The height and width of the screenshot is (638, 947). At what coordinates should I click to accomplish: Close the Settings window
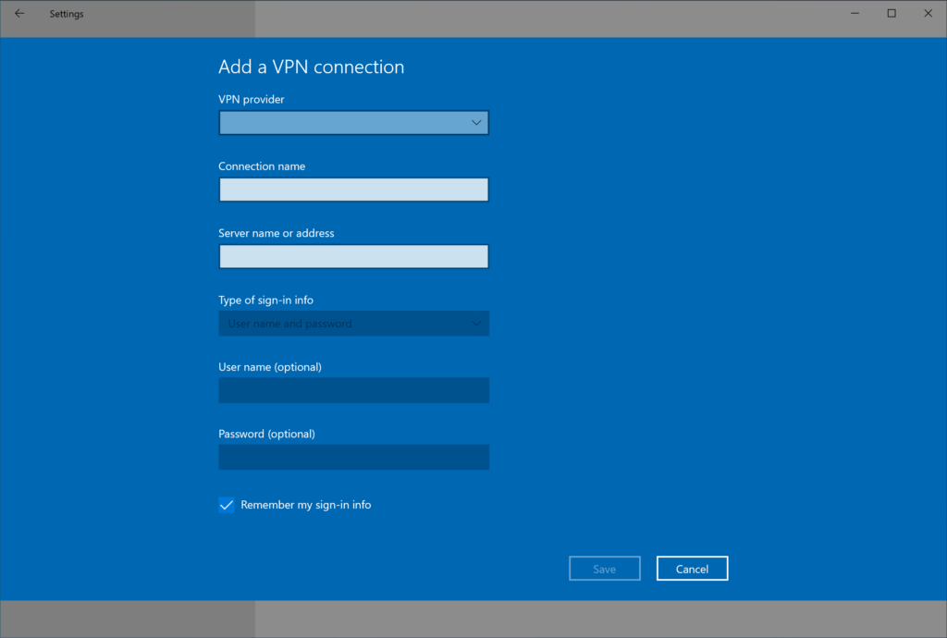pos(928,13)
